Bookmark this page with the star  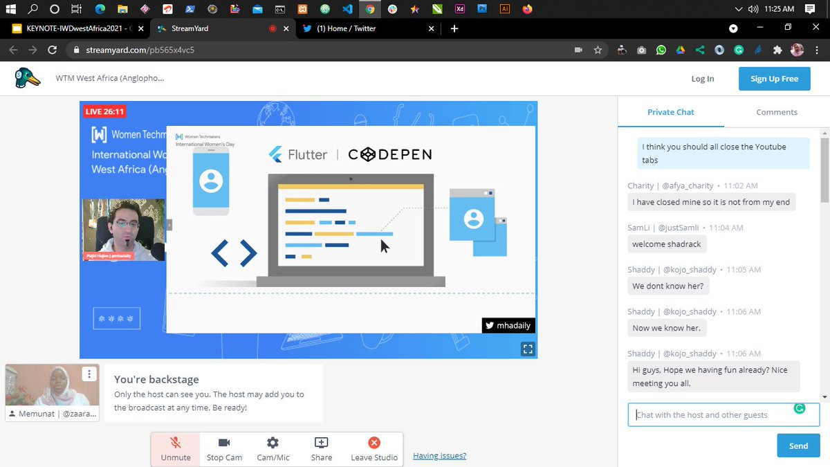point(598,51)
